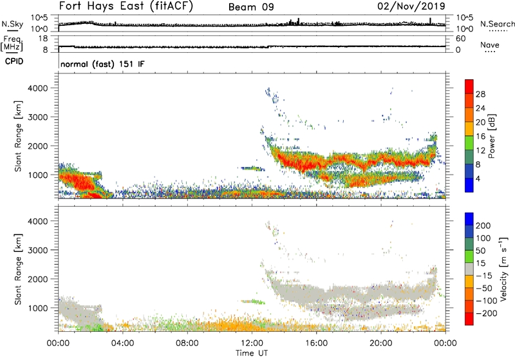Click the velocity colorbar label -50
The width and height of the screenshot is (515, 357).
484,288
